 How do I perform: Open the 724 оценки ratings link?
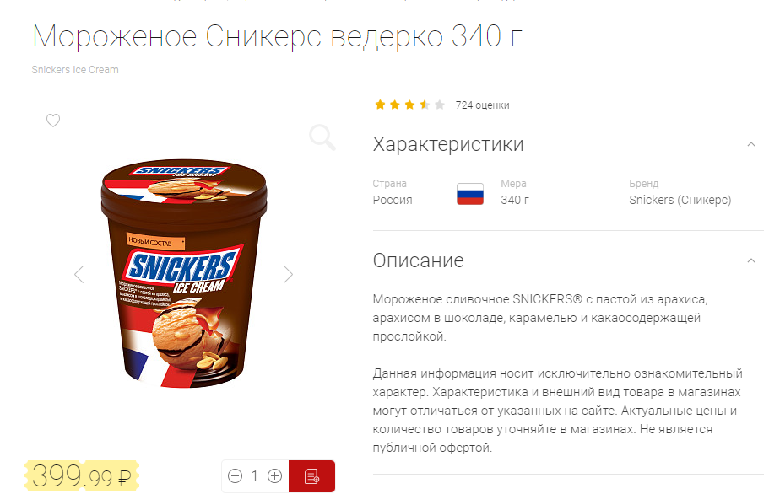[x=482, y=105]
